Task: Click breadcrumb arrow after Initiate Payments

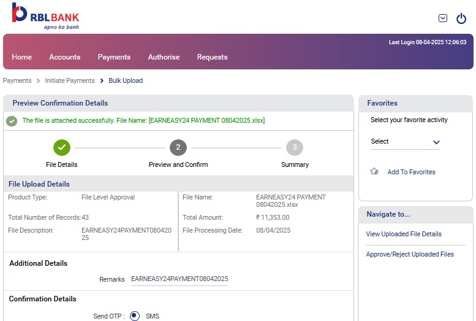Action: (102, 80)
